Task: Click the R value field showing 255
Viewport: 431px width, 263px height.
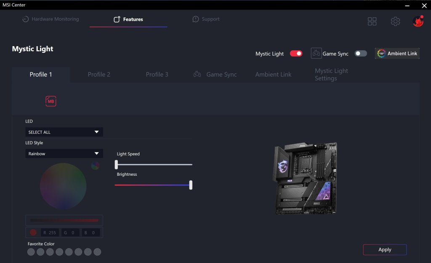Action: tap(50, 233)
